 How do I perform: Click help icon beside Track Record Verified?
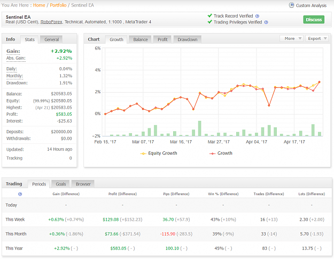(258, 16)
